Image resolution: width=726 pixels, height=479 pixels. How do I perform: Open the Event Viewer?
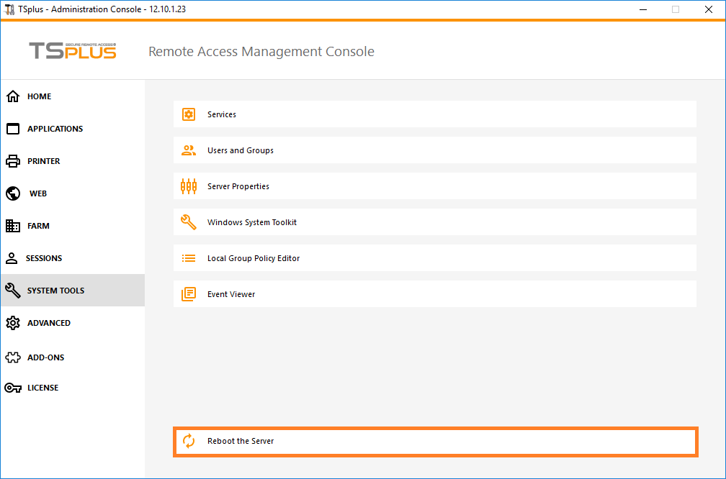pos(231,294)
